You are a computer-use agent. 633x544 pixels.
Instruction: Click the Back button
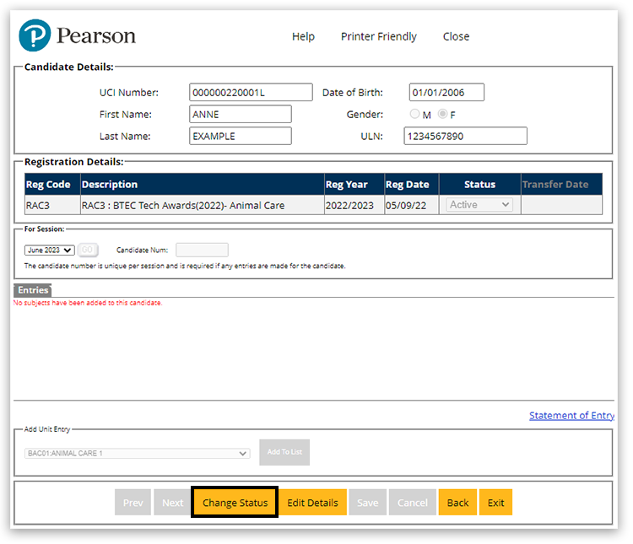457,503
